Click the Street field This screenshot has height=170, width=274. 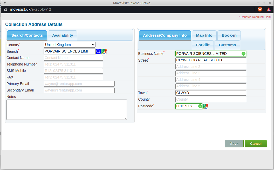pos(211,60)
